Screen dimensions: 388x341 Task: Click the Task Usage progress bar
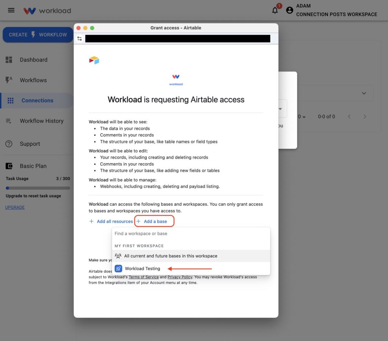point(38,188)
